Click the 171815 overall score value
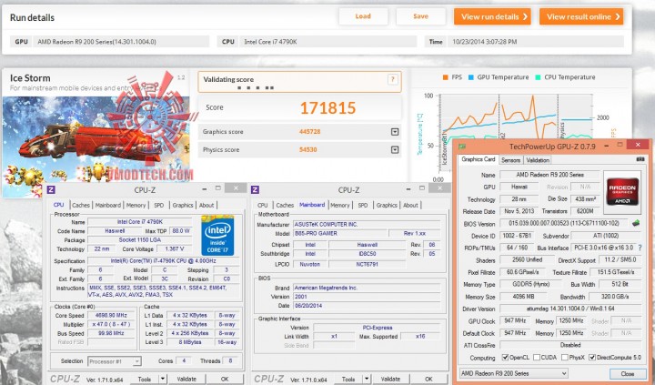The height and width of the screenshot is (385, 655). tap(327, 108)
